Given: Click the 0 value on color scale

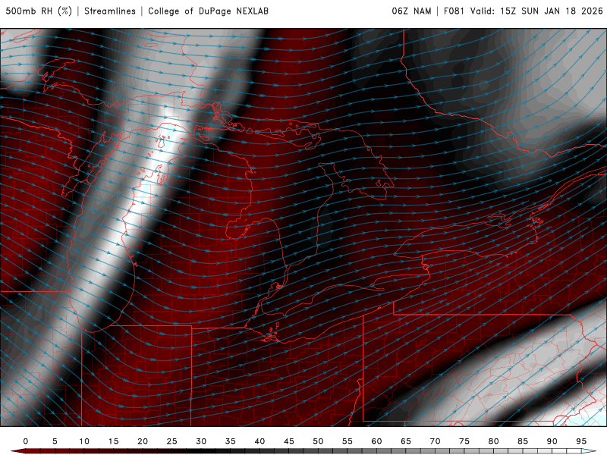Looking at the screenshot, I should click(26, 441).
